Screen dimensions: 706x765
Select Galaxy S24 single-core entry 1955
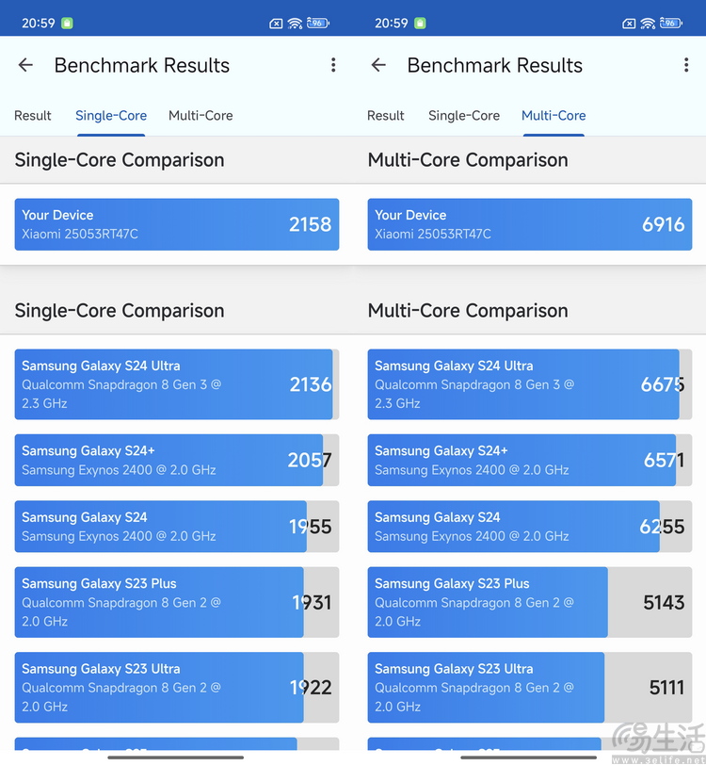[x=177, y=527]
